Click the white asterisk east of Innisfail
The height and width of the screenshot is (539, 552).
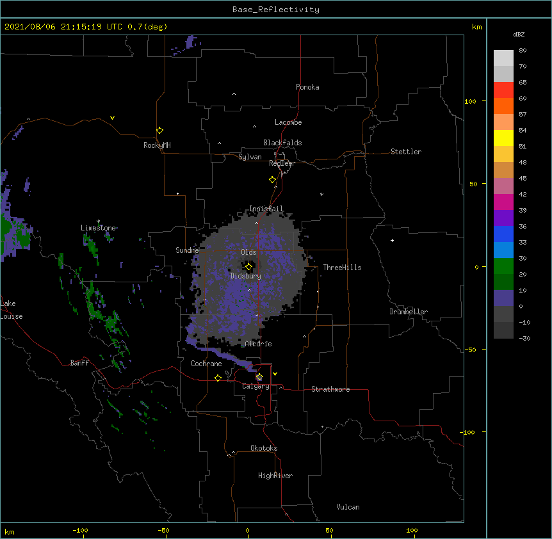[321, 194]
